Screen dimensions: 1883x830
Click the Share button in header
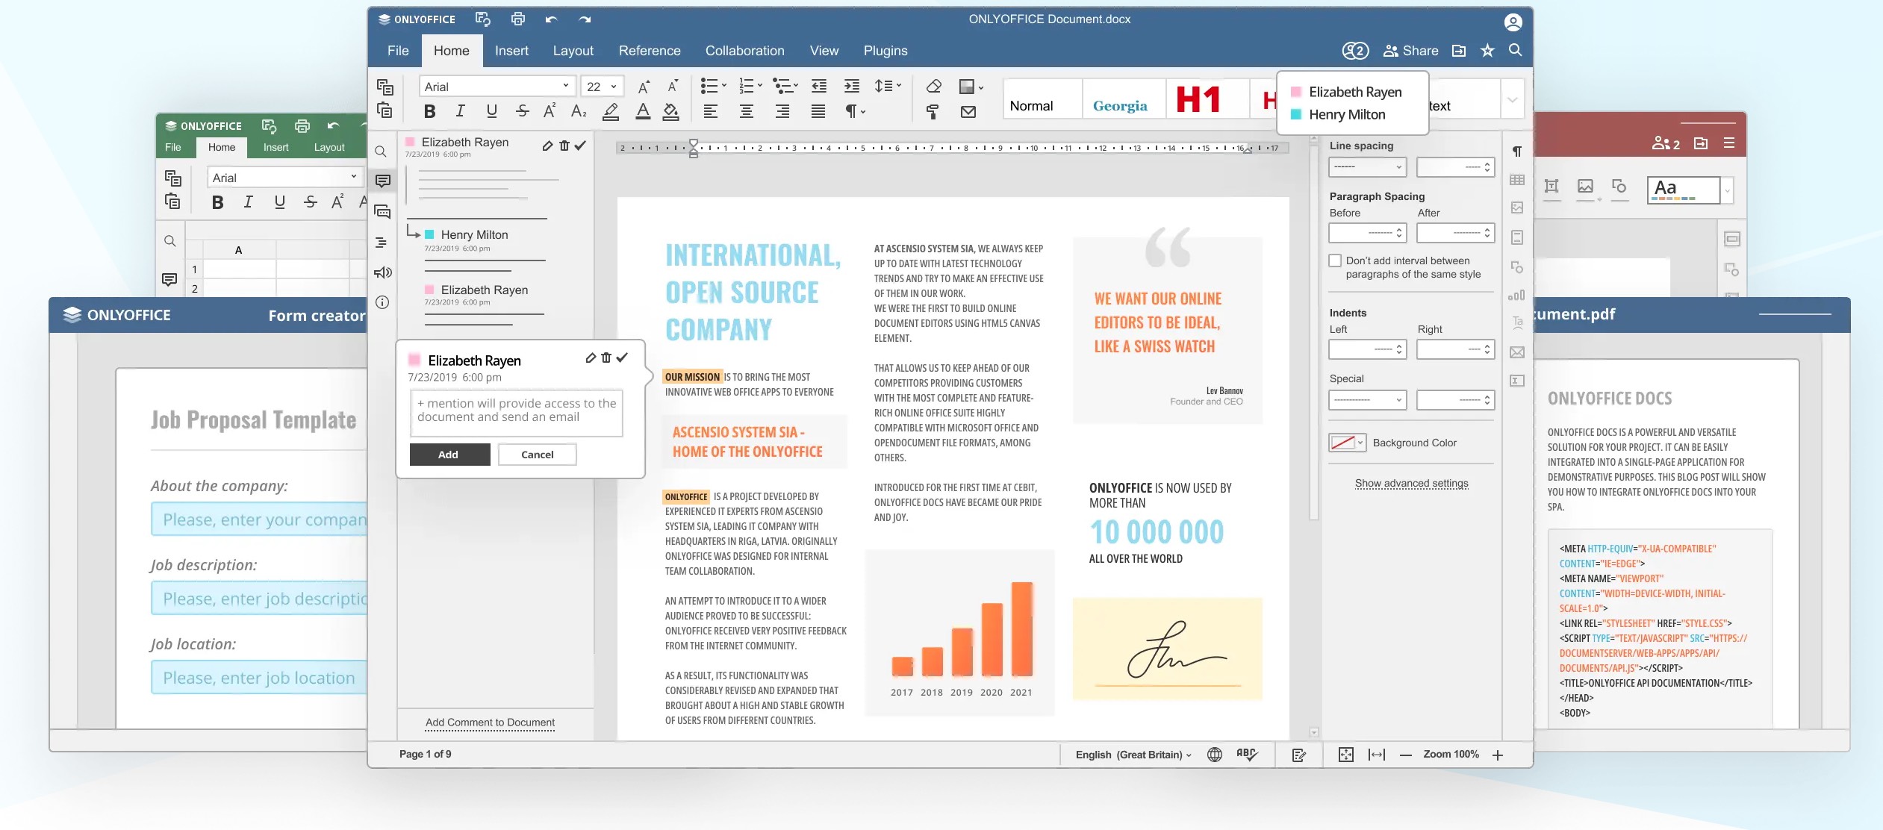click(x=1410, y=51)
